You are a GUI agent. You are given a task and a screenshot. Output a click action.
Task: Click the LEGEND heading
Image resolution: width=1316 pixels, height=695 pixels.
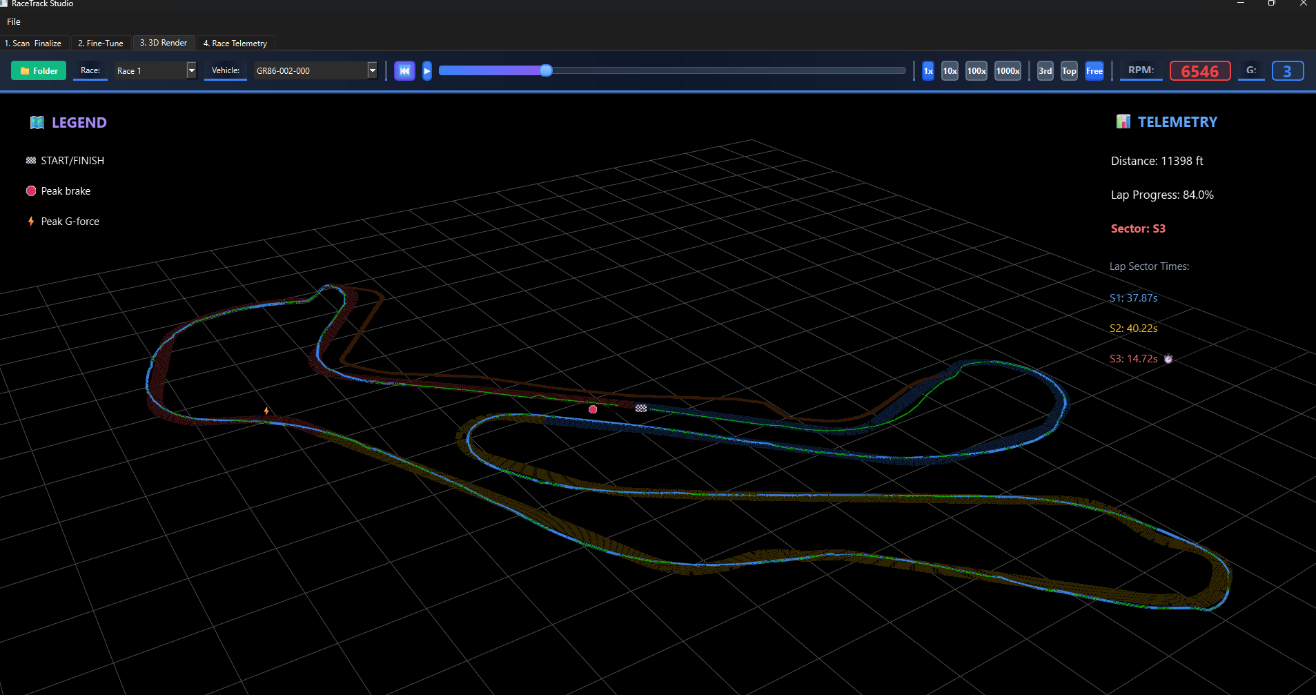[79, 122]
